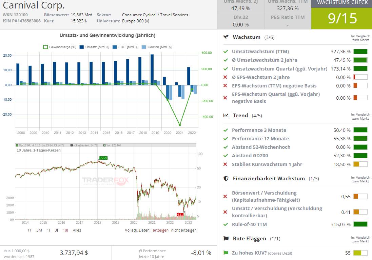The image size is (372, 260).
Task: Click the 'PEG Ratio TTM' header cell
Action: pos(288,17)
